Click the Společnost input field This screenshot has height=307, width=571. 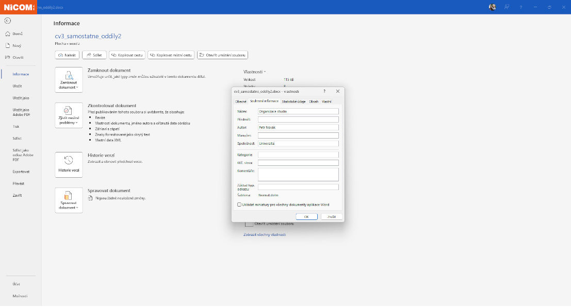pos(298,144)
